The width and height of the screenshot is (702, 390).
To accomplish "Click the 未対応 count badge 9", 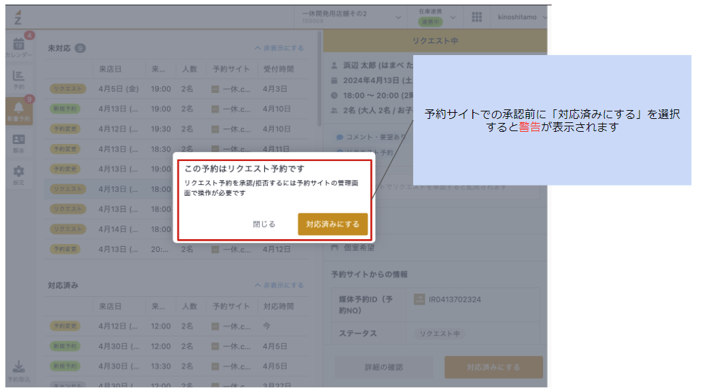I will point(80,48).
